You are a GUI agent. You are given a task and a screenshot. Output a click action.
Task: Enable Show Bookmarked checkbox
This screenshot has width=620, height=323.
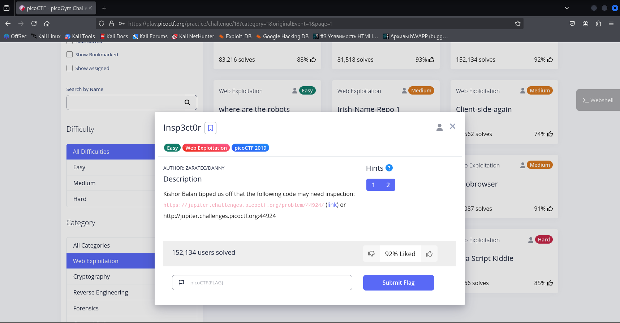70,54
